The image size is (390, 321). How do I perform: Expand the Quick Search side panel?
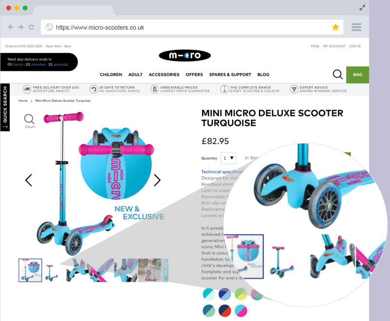5,107
